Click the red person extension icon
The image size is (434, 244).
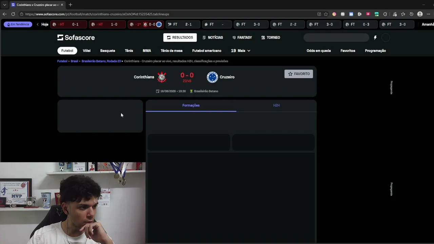[x=368, y=14]
